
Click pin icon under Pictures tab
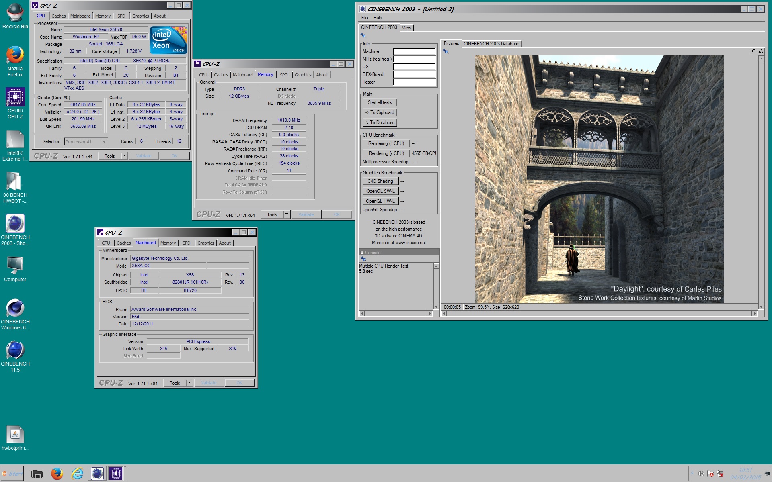[446, 51]
